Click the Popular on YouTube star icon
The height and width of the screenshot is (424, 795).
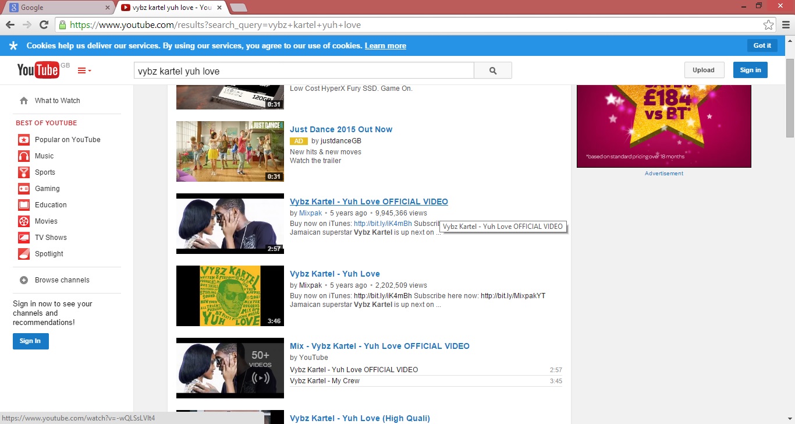point(24,140)
